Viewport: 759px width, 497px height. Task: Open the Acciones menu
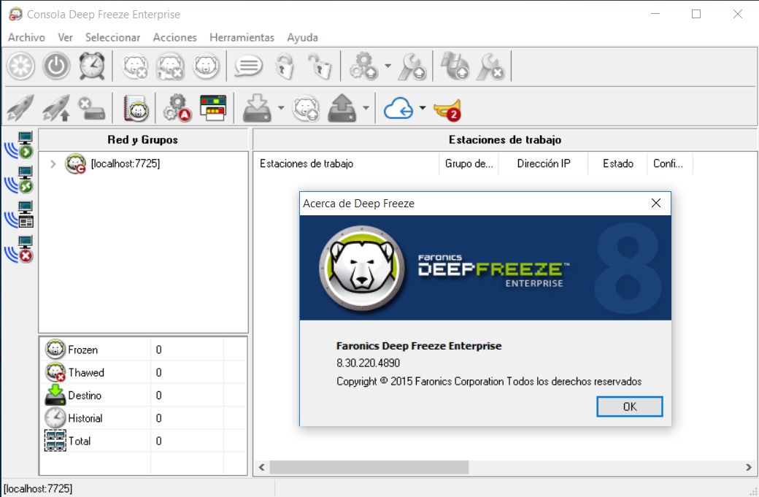174,37
